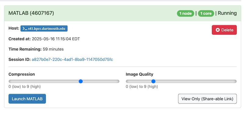This screenshot has height=113, width=244.
Task: Open the View Only (Share-able Link) button
Action: [207, 99]
